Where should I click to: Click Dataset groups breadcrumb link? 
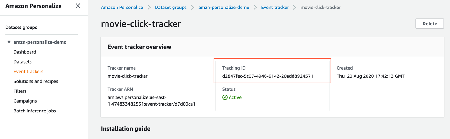[x=171, y=7]
